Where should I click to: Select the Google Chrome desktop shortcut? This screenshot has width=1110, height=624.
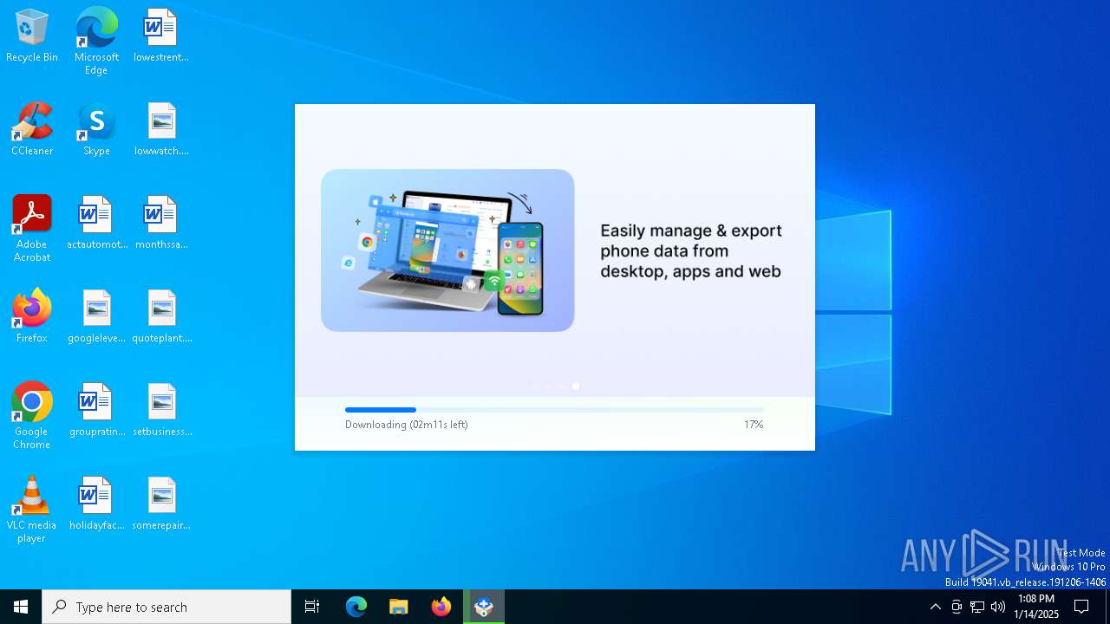[32, 415]
